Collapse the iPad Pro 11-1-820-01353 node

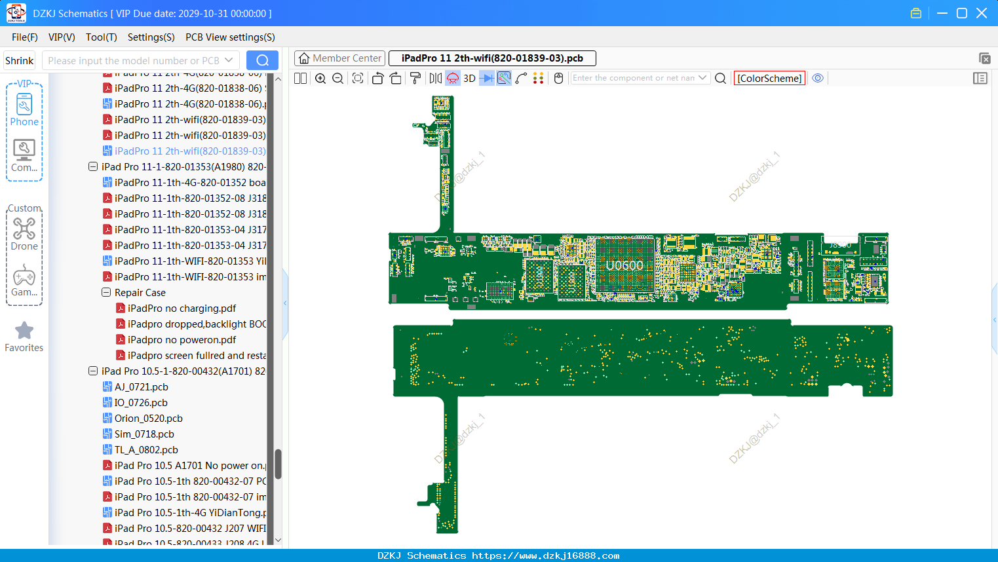click(93, 167)
